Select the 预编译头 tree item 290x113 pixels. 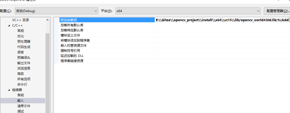pos(24,58)
